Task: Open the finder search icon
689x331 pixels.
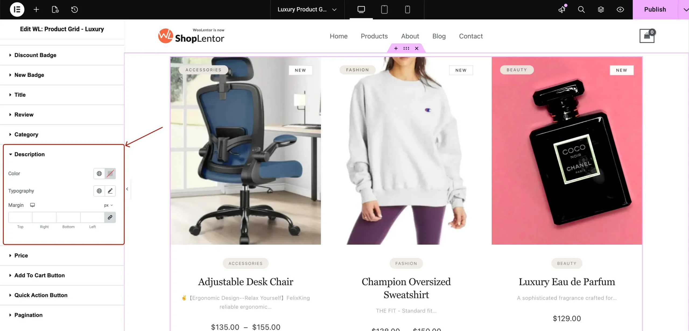Action: pyautogui.click(x=581, y=9)
